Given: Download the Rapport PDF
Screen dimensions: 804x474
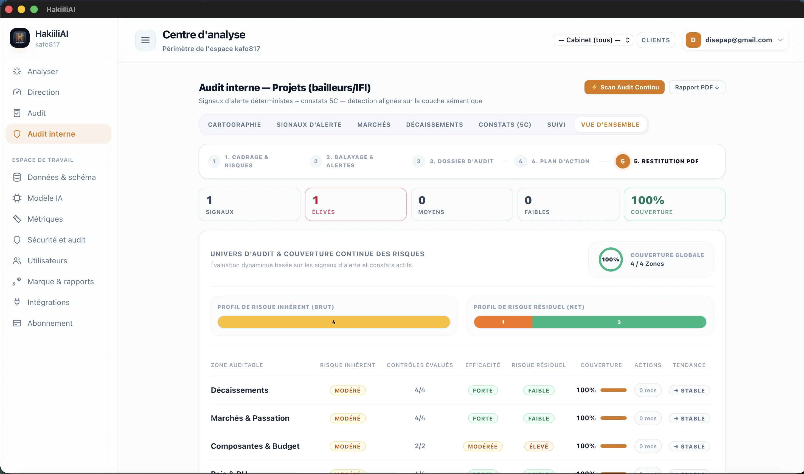Looking at the screenshot, I should [697, 87].
